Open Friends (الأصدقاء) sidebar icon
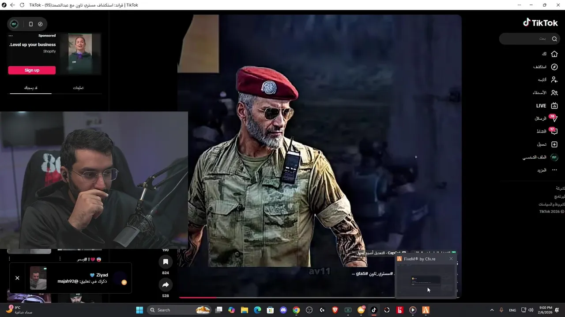The height and width of the screenshot is (317, 565). (554, 92)
